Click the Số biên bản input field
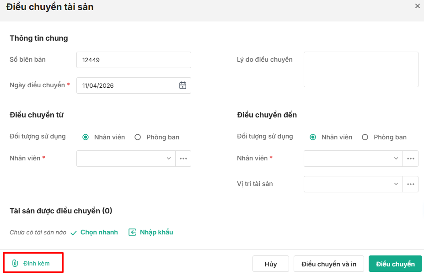 tap(134, 60)
